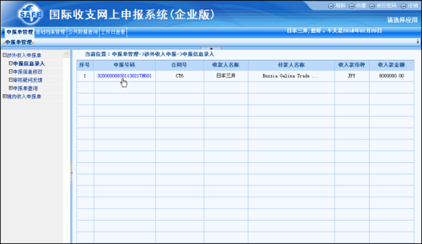Click the 修改密码 change password icon
The height and width of the screenshot is (244, 422).
(x=372, y=5)
